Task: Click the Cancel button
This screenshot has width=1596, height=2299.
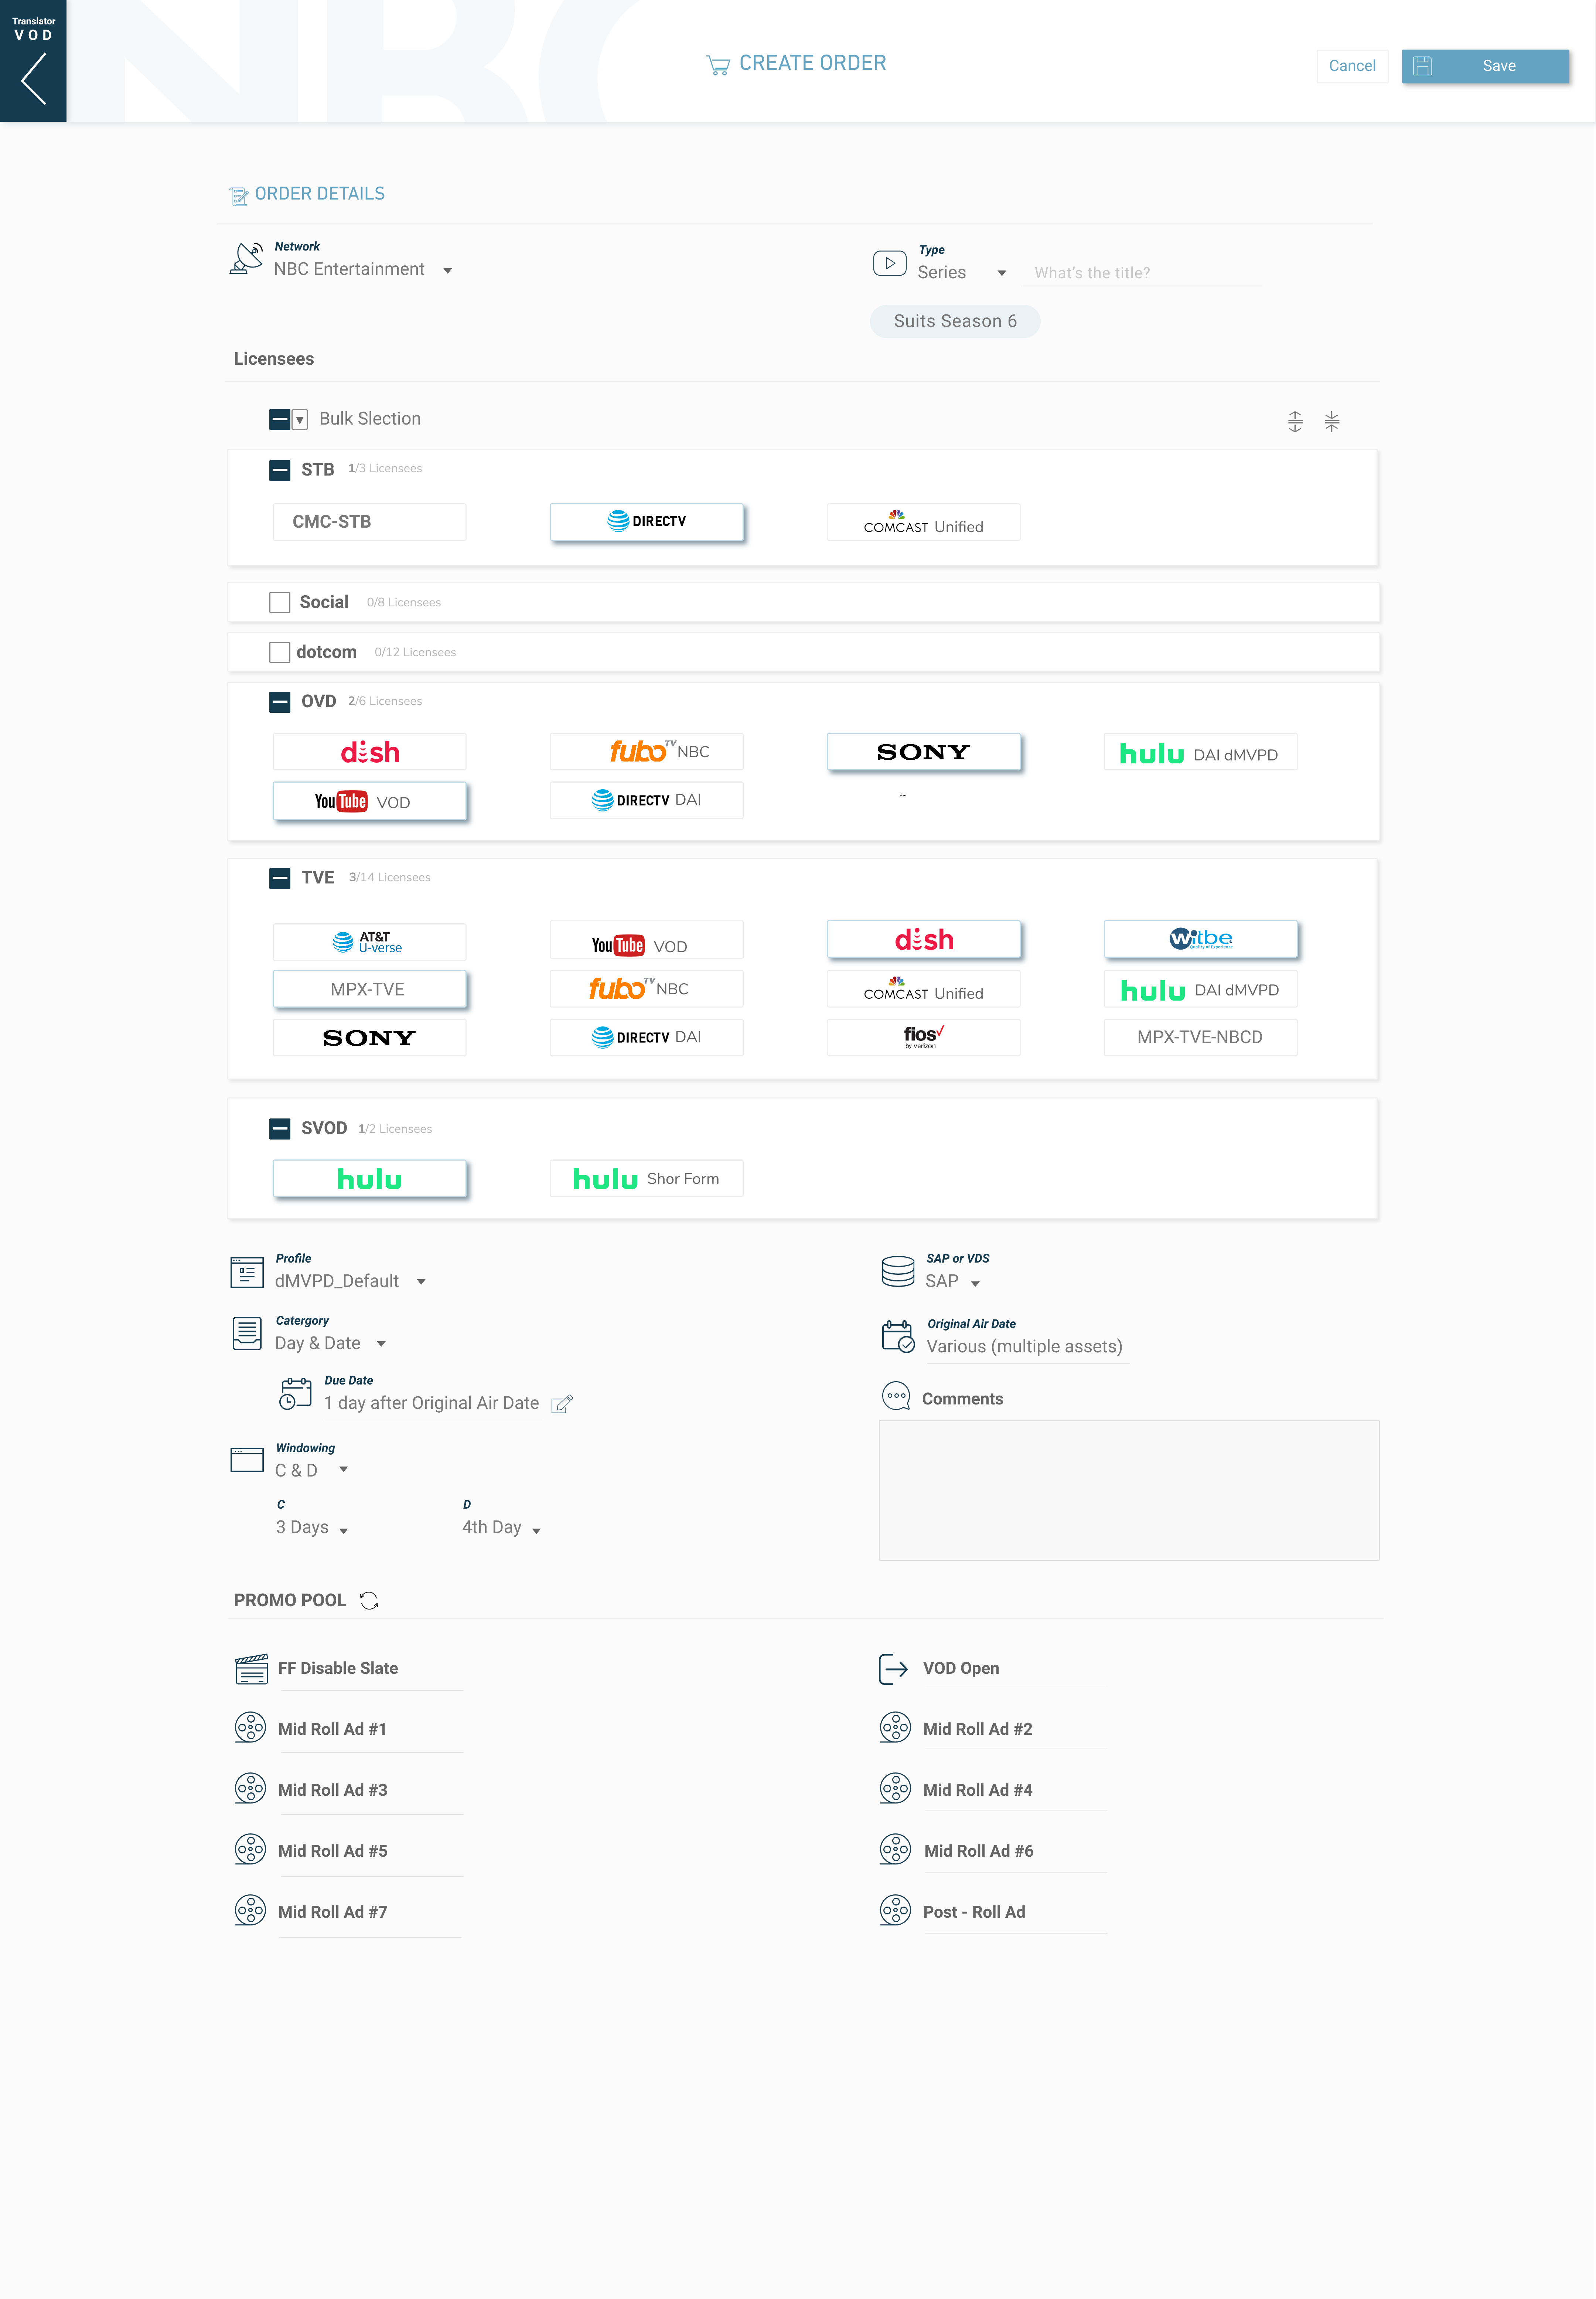Action: point(1352,66)
